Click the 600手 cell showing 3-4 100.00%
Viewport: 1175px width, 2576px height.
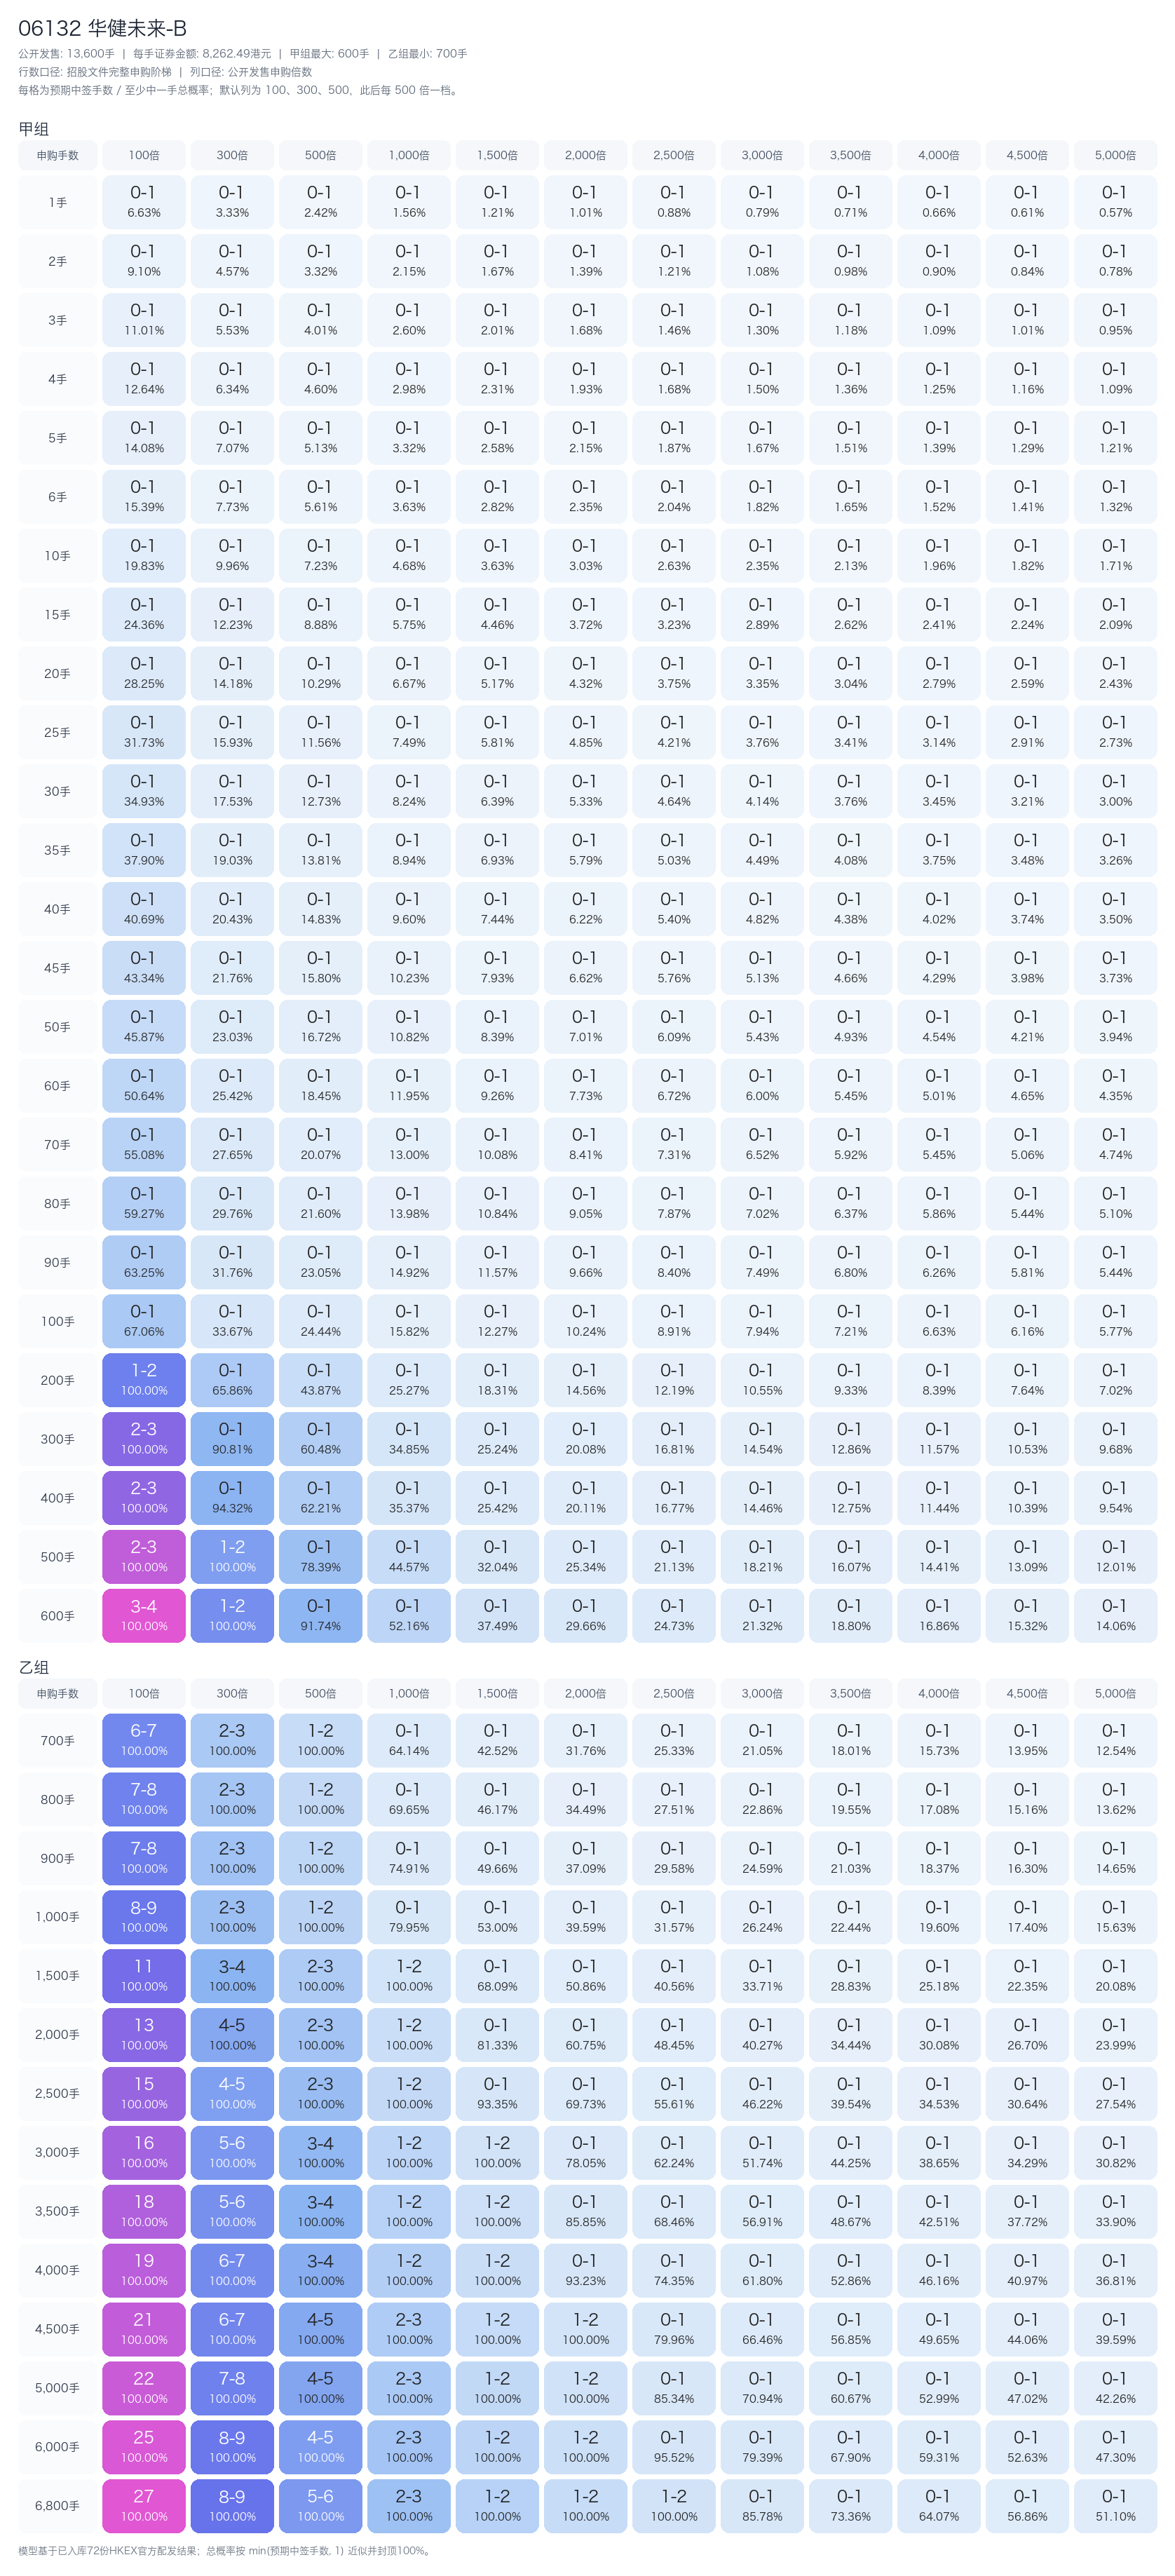pyautogui.click(x=144, y=1615)
